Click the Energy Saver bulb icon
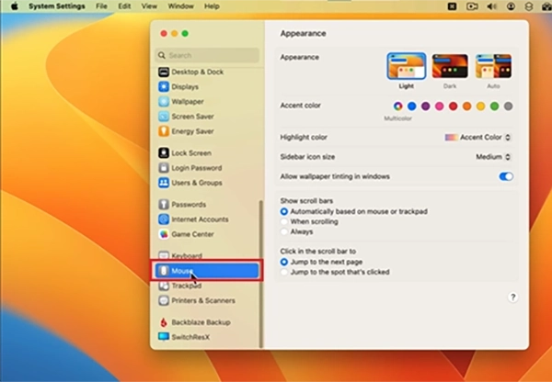This screenshot has width=552, height=382. point(164,131)
